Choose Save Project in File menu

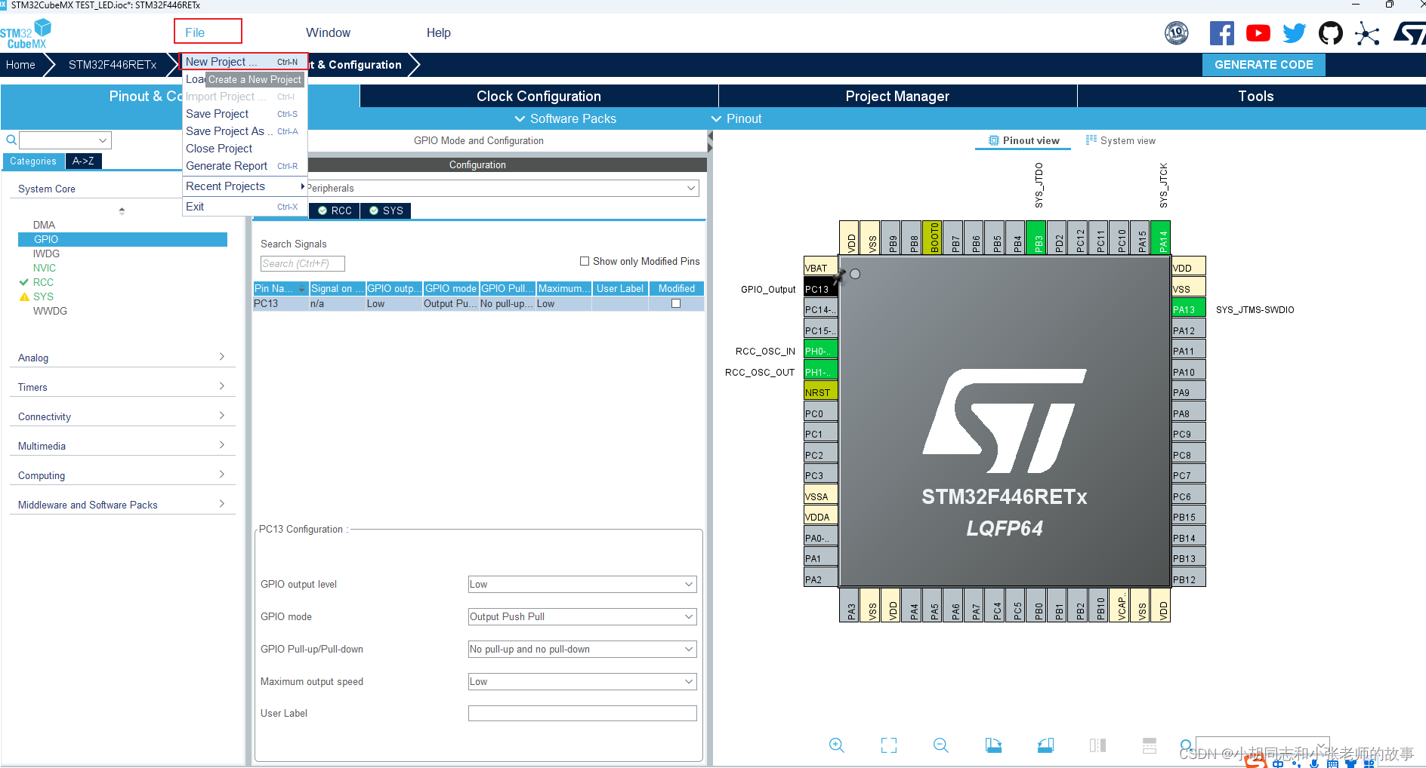coord(244,114)
